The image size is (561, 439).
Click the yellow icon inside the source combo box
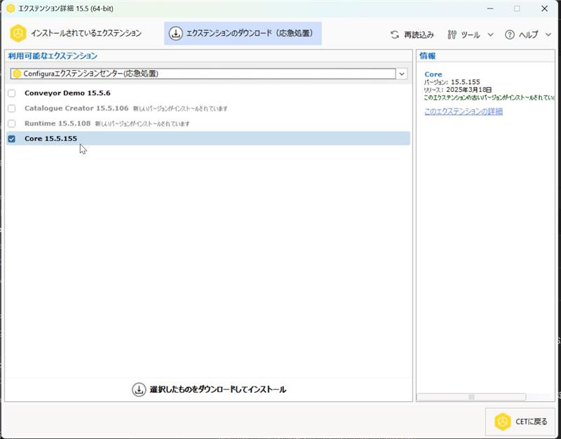coord(16,74)
